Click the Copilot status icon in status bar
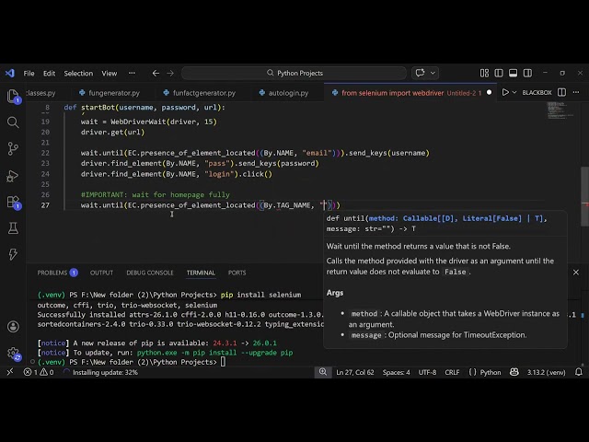Image resolution: width=589 pixels, height=442 pixels. (514, 372)
